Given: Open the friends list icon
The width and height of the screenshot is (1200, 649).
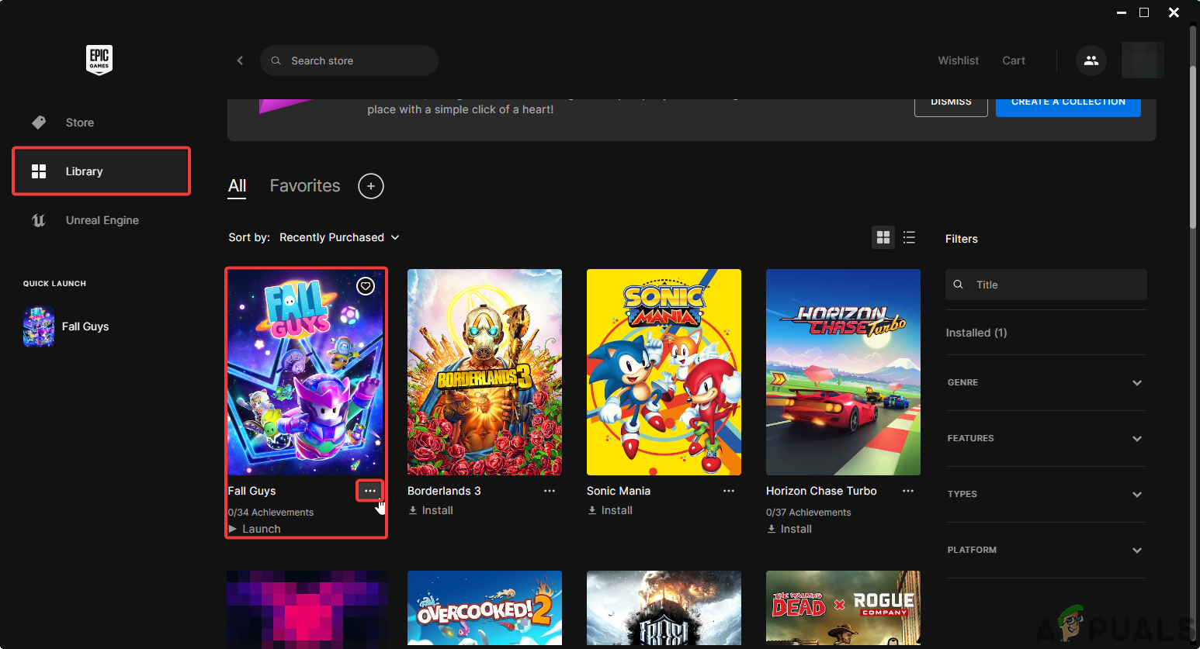Looking at the screenshot, I should coord(1091,60).
